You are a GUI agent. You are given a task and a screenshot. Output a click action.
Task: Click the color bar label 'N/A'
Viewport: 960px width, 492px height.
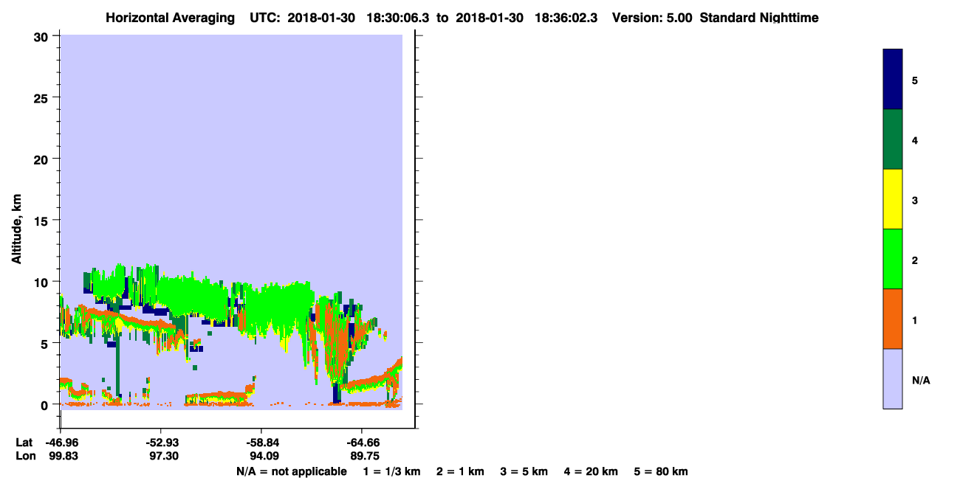point(921,380)
